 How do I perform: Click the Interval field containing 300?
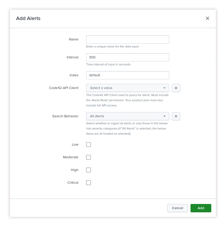tap(128, 57)
